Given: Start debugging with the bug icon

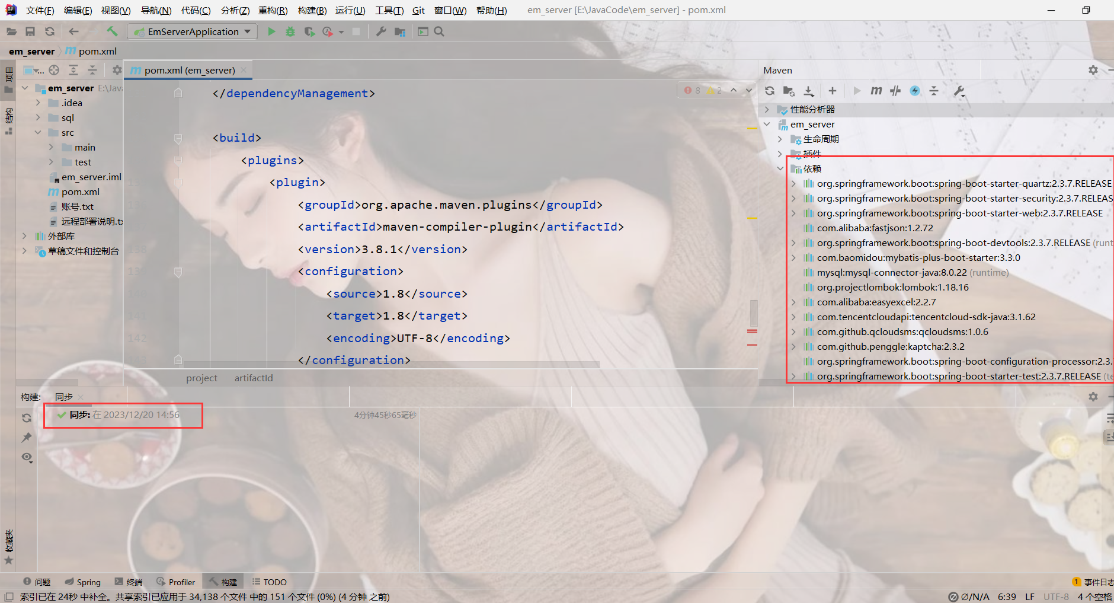Looking at the screenshot, I should pos(290,31).
